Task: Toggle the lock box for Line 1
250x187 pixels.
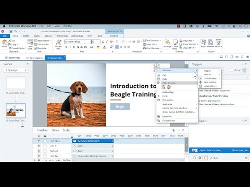Action: click(x=45, y=146)
